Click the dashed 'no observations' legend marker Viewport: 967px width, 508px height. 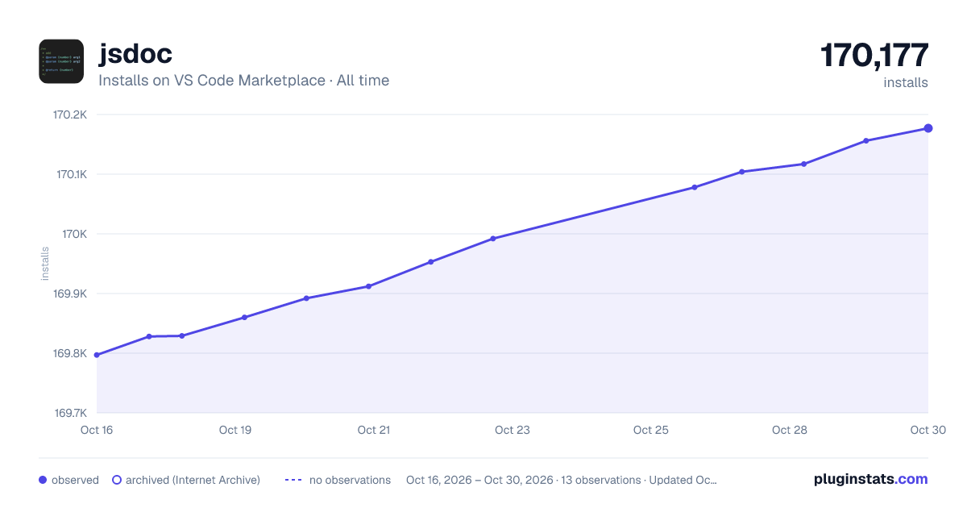[x=293, y=480]
